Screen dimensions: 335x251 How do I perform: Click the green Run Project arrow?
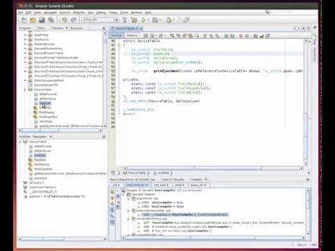coord(143,20)
